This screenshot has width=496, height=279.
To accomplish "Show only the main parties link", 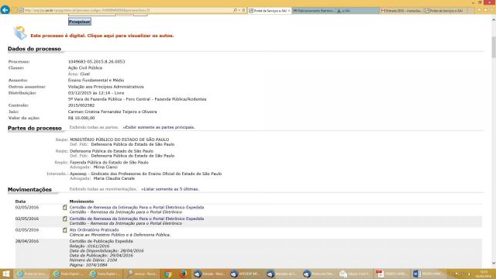I will click(x=159, y=127).
